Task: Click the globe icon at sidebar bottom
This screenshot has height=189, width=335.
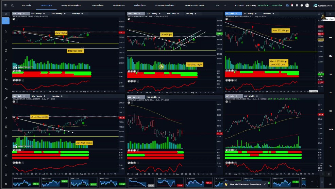Action: [x=6, y=184]
